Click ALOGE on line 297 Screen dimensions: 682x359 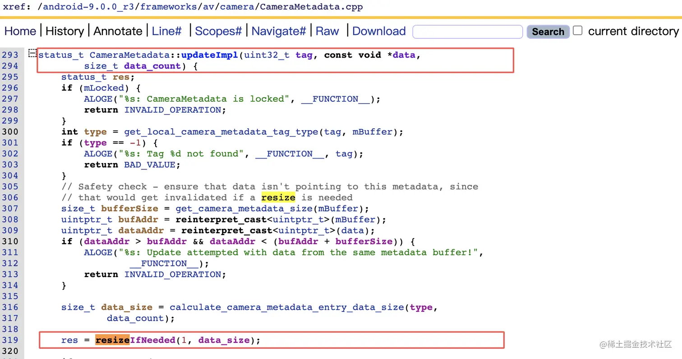[98, 99]
